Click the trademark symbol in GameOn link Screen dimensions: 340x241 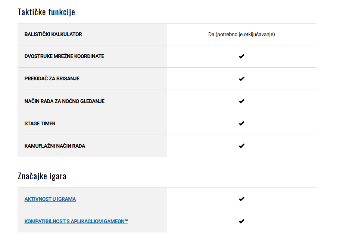tap(126, 221)
